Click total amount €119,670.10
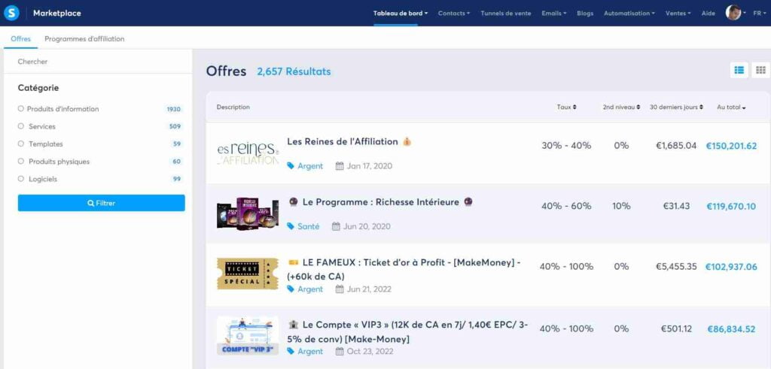Screen dimensions: 771x369 (731, 206)
